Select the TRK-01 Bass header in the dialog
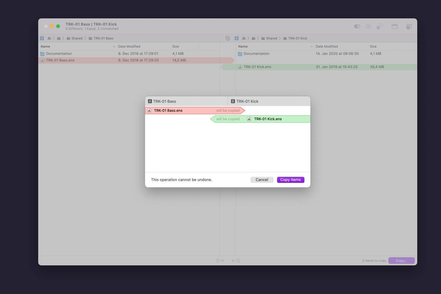 pos(164,102)
